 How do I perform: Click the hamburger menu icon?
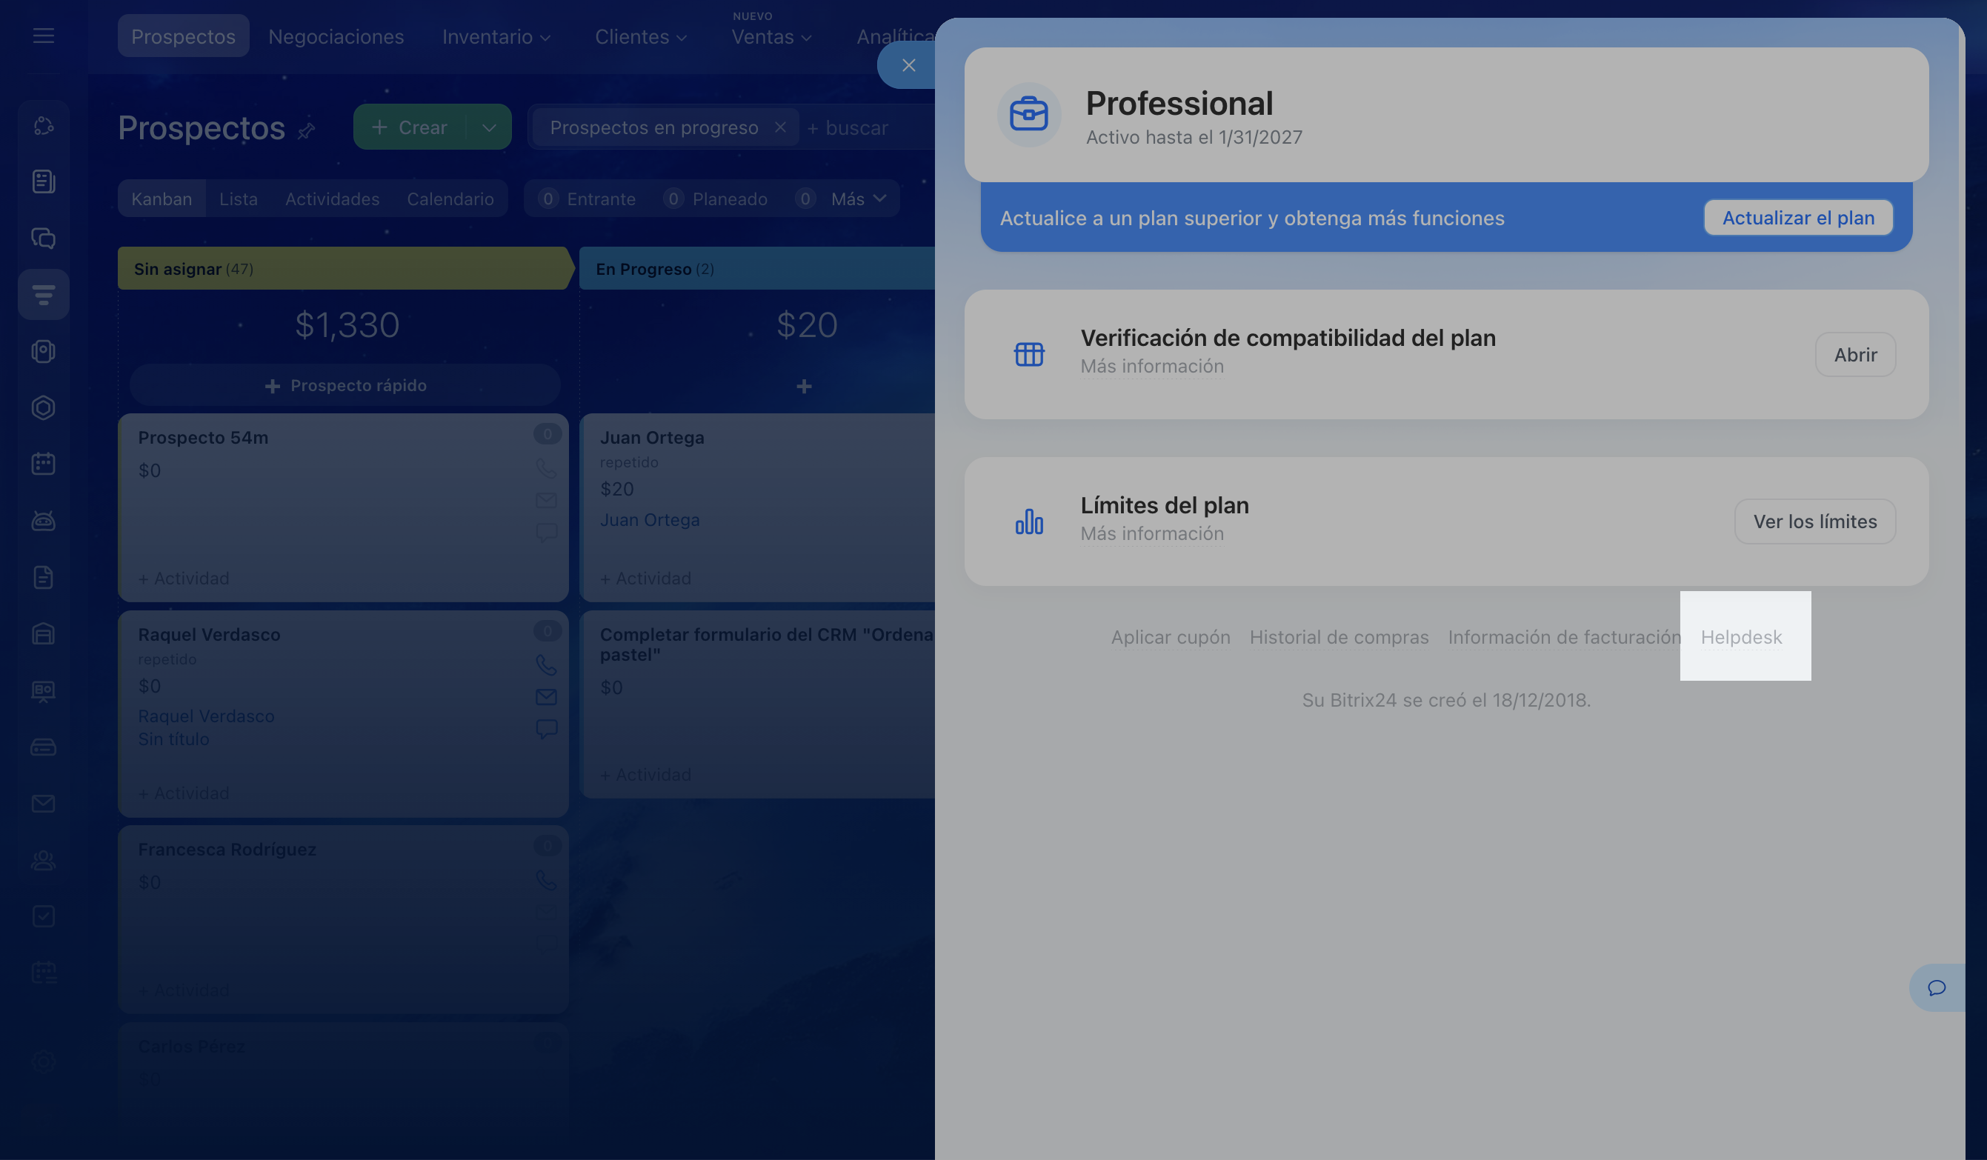(44, 36)
